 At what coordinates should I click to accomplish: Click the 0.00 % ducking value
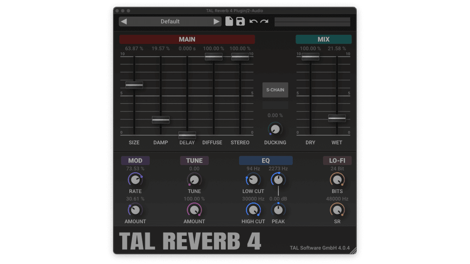click(275, 115)
